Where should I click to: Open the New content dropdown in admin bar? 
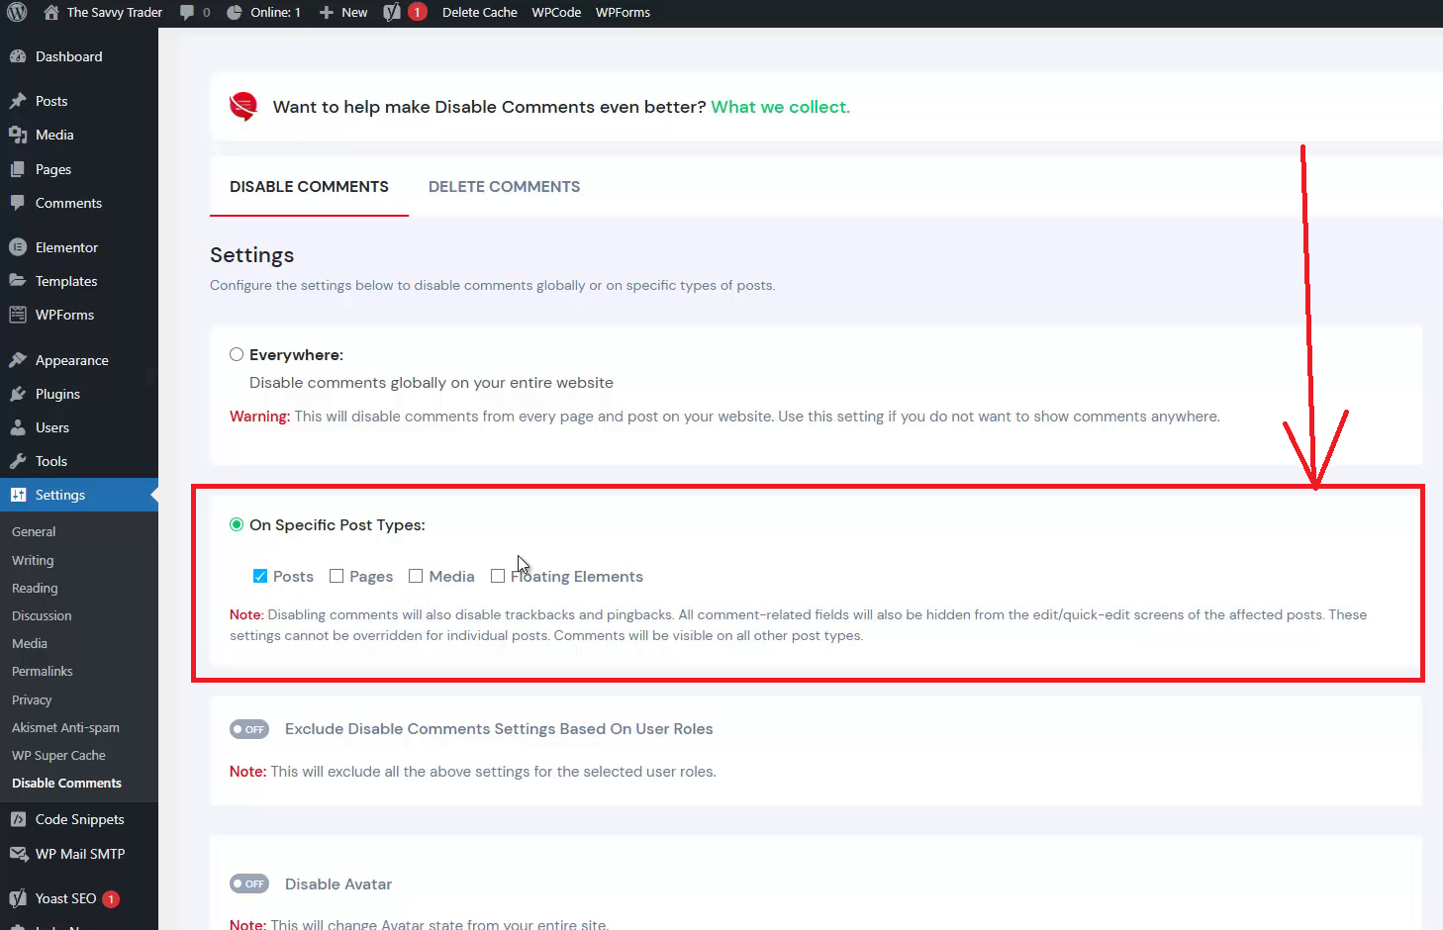[343, 13]
